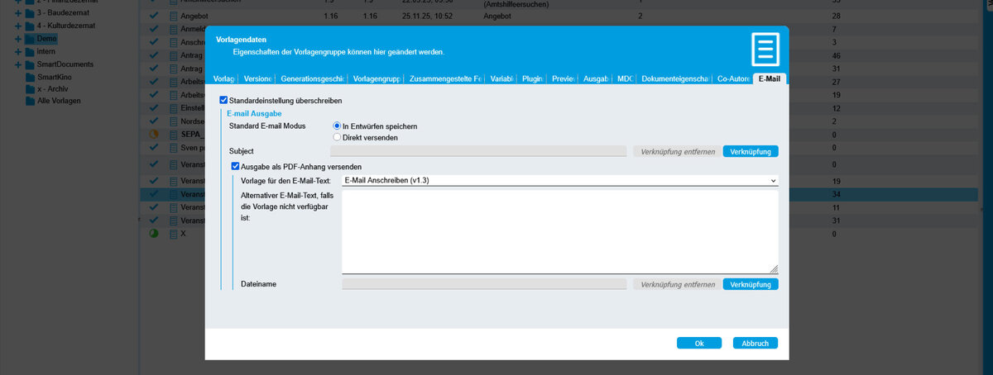Click Verknüpfung button next to Subject
The height and width of the screenshot is (375, 993).
[750, 151]
